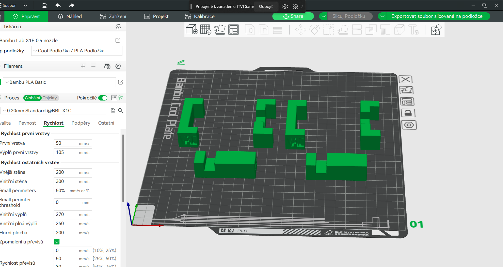
Task: Click the Add plate grid icon
Action: pyautogui.click(x=206, y=29)
